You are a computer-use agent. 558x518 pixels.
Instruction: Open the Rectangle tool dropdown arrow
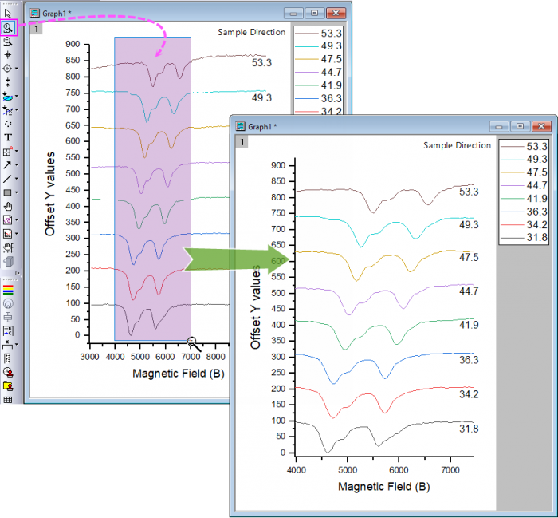17,192
